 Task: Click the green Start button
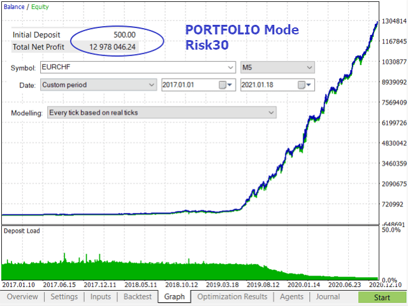click(382, 298)
